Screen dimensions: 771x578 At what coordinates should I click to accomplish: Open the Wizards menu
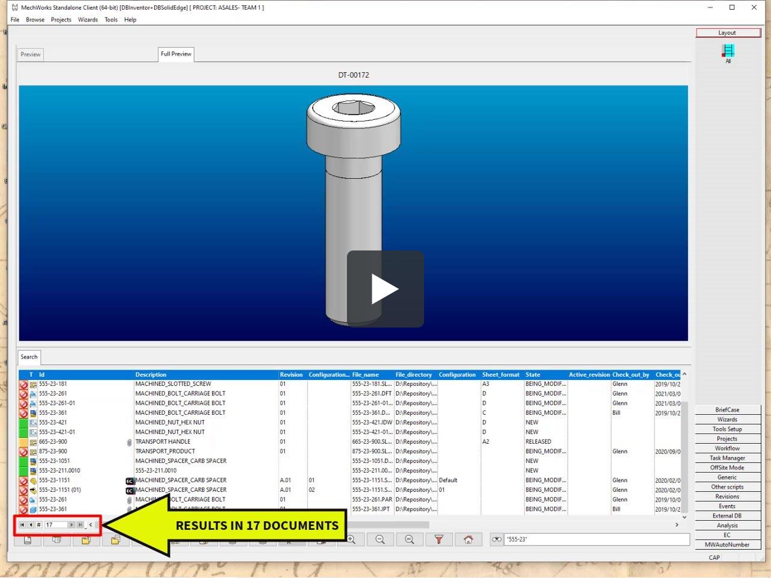pyautogui.click(x=88, y=19)
